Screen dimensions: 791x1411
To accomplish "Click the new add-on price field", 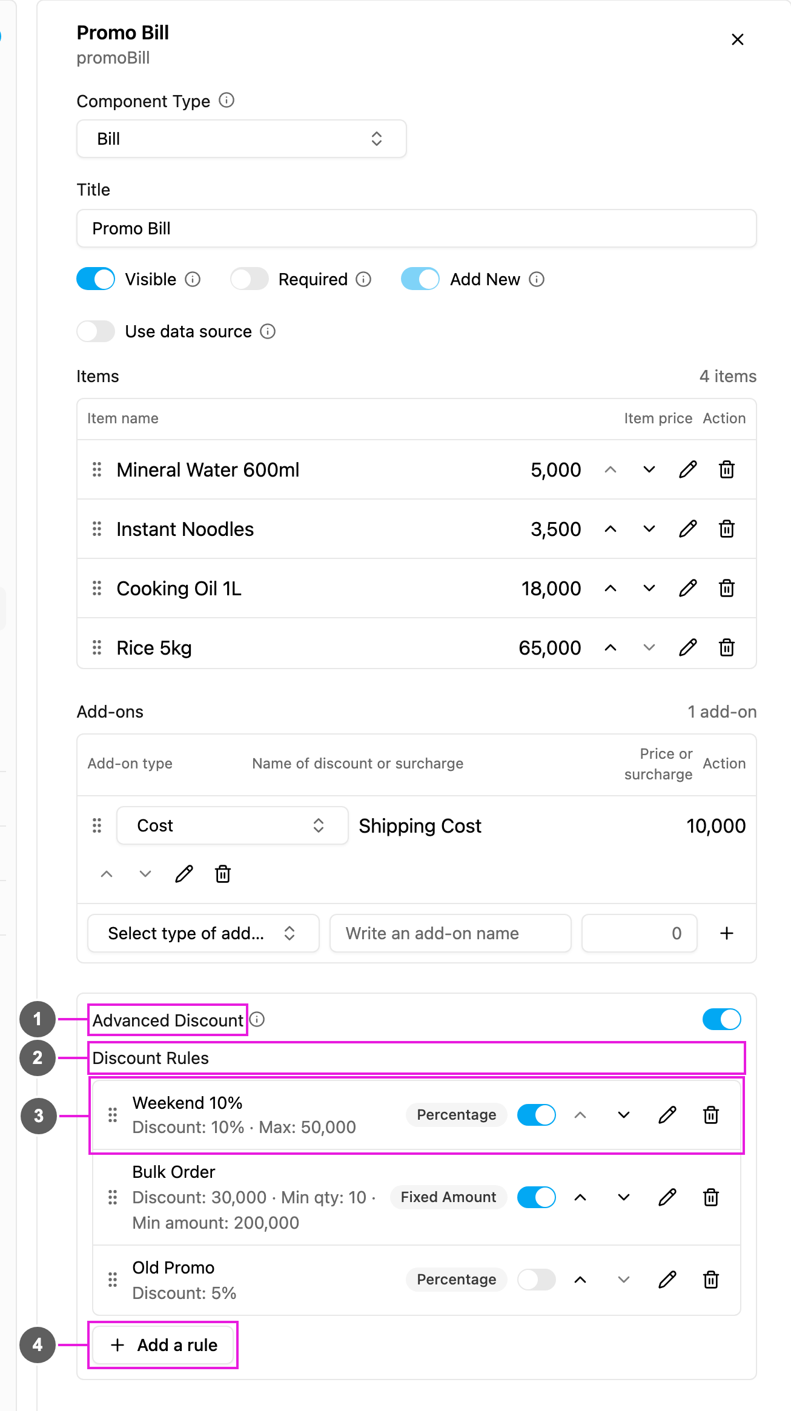I will (640, 933).
